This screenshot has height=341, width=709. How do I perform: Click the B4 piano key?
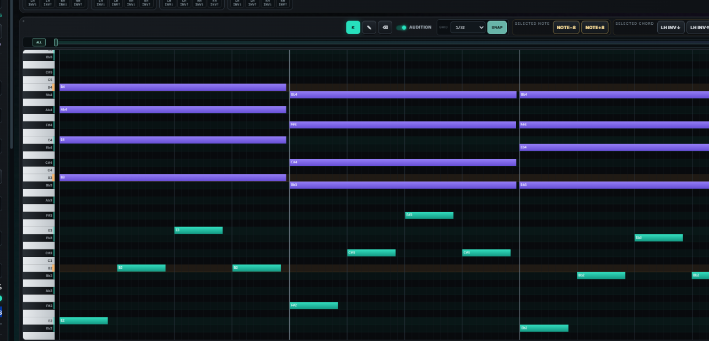[x=38, y=87]
